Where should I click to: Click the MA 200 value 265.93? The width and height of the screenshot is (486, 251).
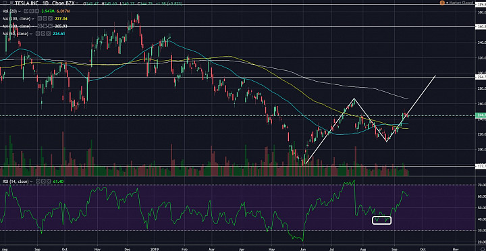[x=61, y=26]
